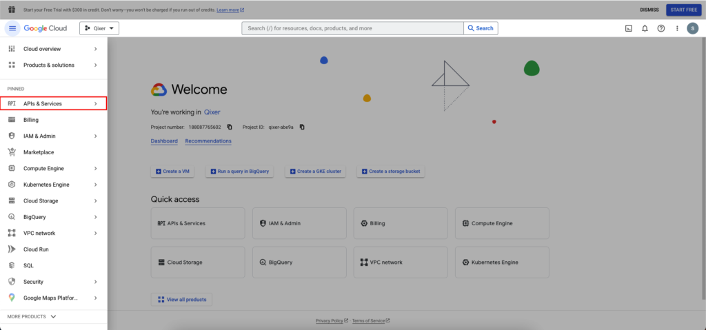Click the gift icon in trial banner
Viewport: 706px width, 330px height.
pyautogui.click(x=12, y=10)
